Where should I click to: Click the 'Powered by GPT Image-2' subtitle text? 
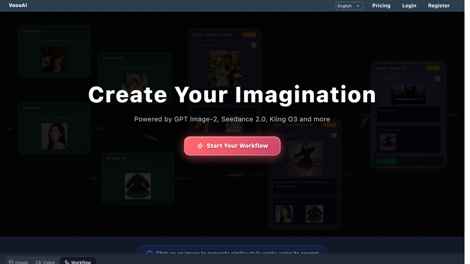pos(232,119)
